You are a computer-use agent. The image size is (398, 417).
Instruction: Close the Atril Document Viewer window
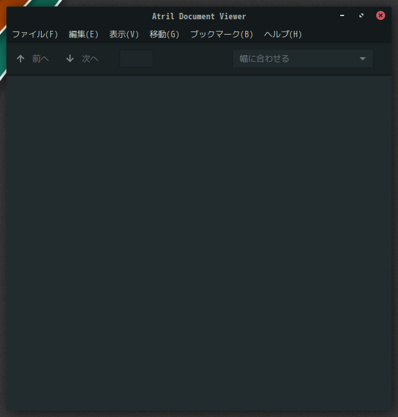(x=381, y=15)
